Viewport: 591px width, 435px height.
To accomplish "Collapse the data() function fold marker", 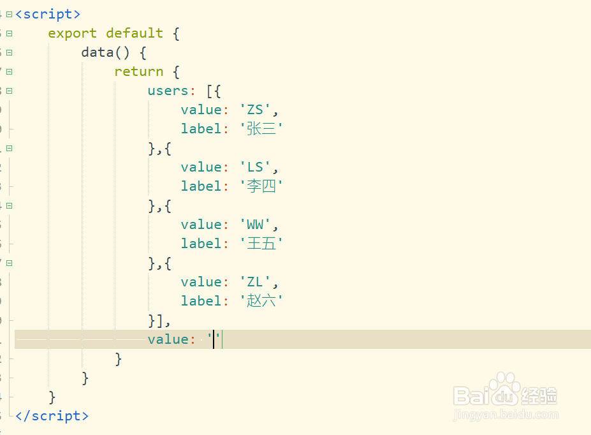I will tap(10, 53).
